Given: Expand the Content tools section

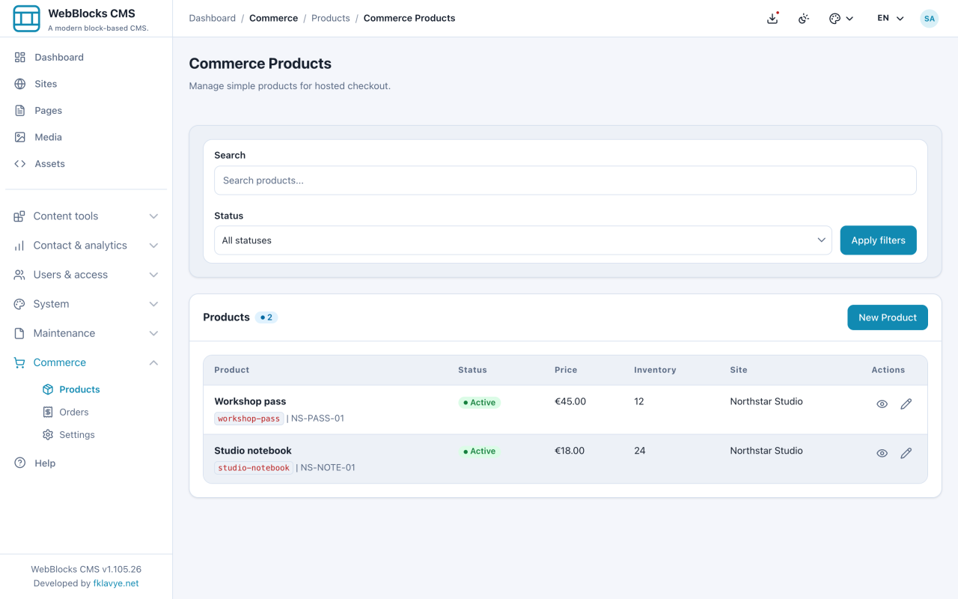Looking at the screenshot, I should [86, 216].
